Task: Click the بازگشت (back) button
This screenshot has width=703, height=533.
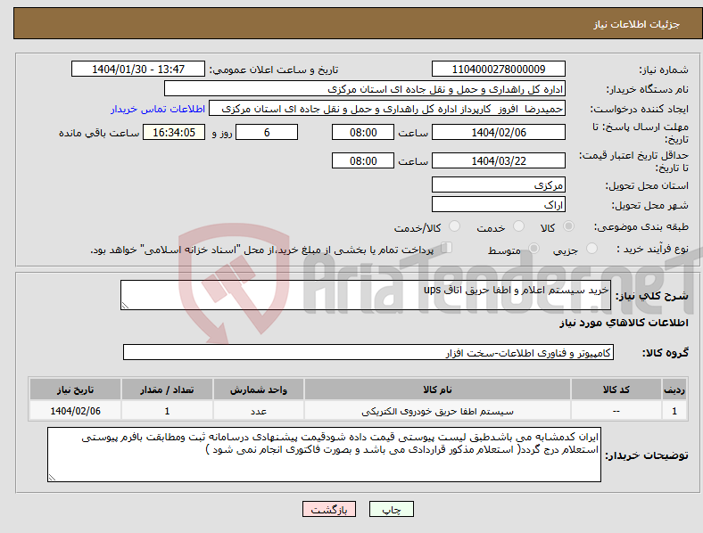Action: coord(329,509)
